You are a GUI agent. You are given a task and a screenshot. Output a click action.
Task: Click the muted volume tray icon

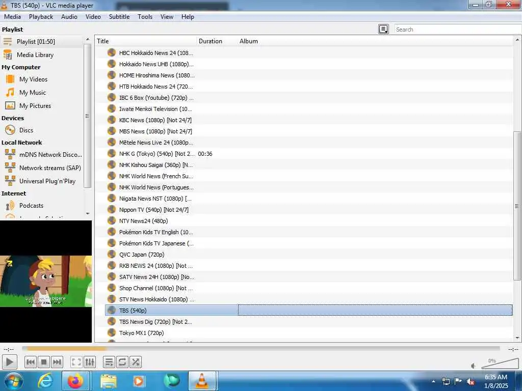click(471, 381)
